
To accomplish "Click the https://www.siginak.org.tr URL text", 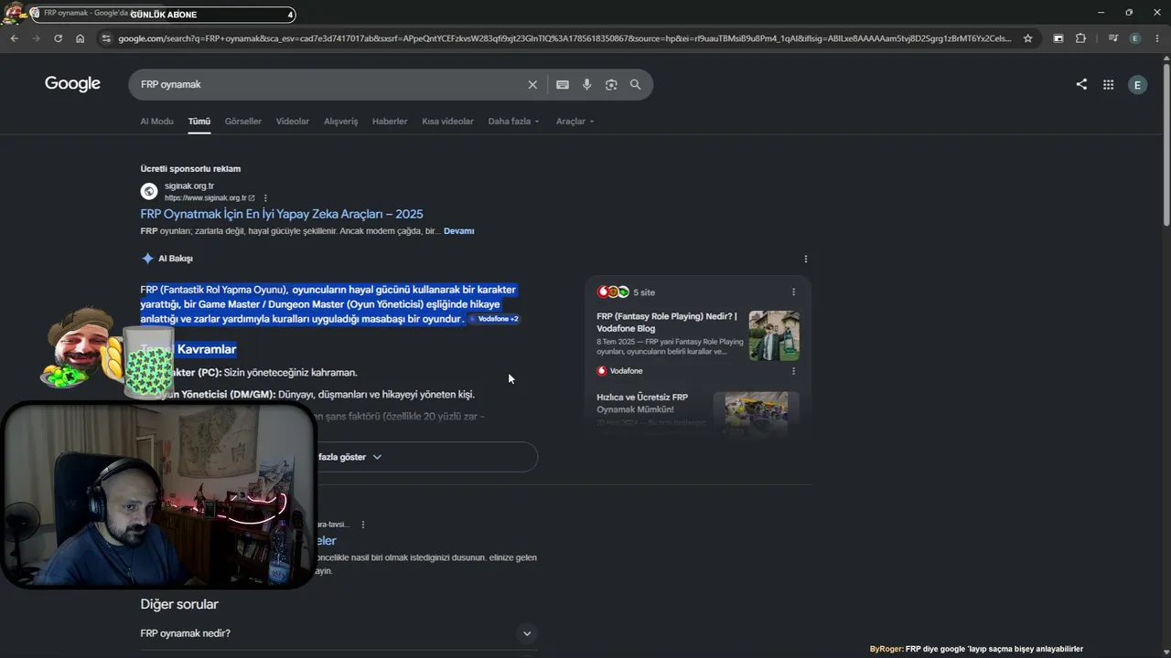I will [206, 198].
